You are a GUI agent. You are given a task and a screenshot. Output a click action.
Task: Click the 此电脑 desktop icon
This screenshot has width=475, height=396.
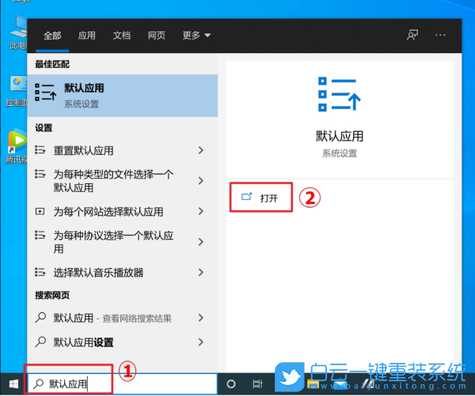point(18,32)
